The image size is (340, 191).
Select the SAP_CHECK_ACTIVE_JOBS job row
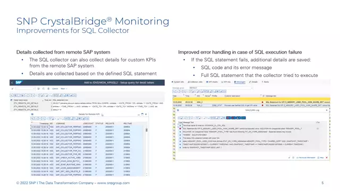[x=87, y=158]
